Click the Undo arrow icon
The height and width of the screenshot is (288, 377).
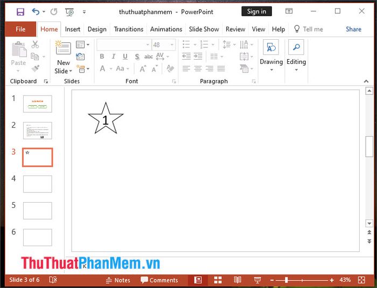pyautogui.click(x=36, y=11)
